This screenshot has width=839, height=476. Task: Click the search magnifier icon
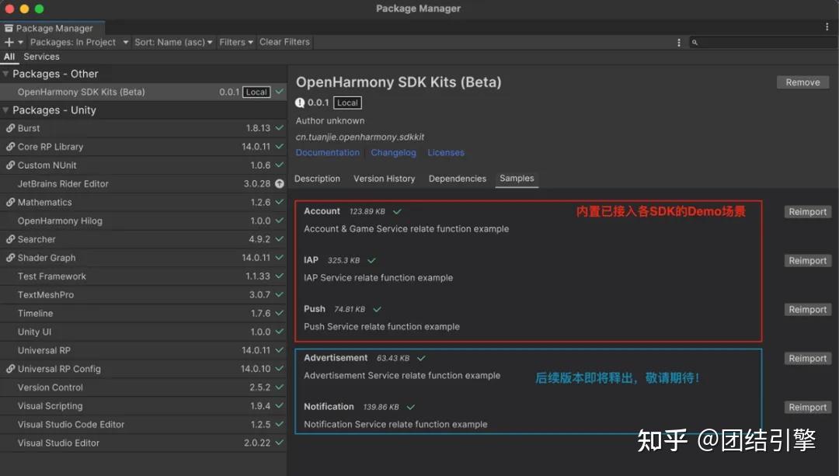point(694,42)
